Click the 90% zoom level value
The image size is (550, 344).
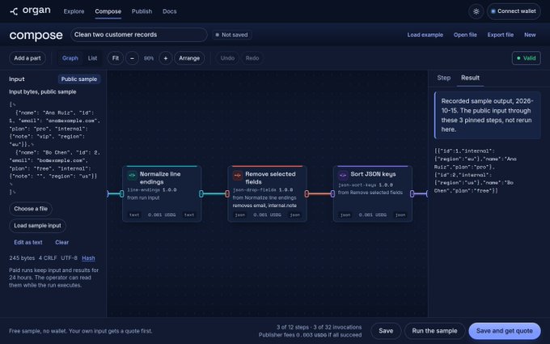tap(149, 58)
